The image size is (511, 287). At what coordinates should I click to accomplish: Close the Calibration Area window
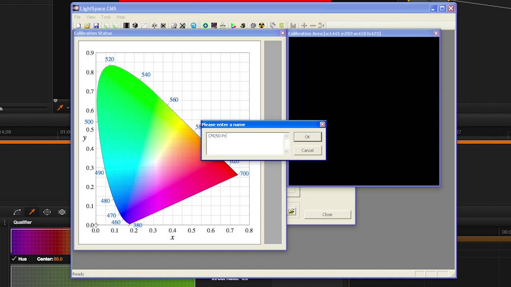pos(436,33)
